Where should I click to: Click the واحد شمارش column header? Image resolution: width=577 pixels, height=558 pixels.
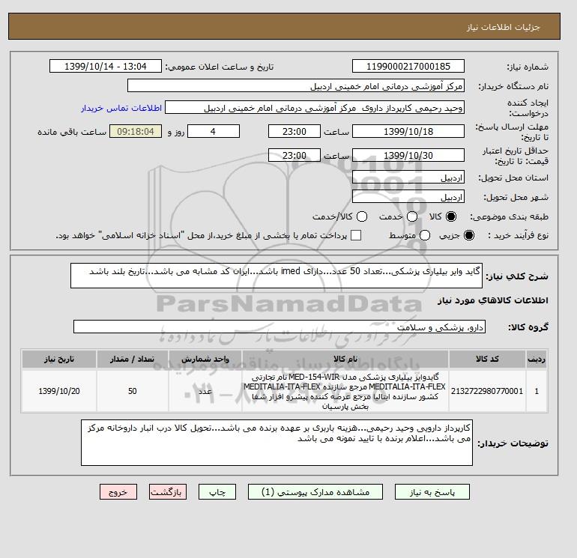(x=205, y=359)
